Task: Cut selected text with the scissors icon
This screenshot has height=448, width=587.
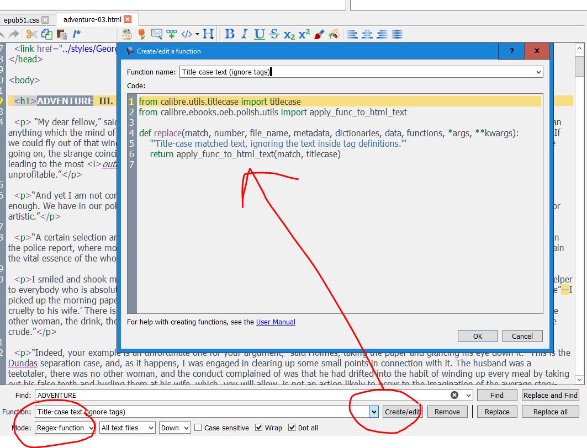Action: (32, 34)
